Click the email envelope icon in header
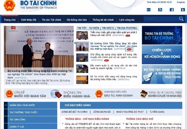187x129 pixels. [149, 10]
